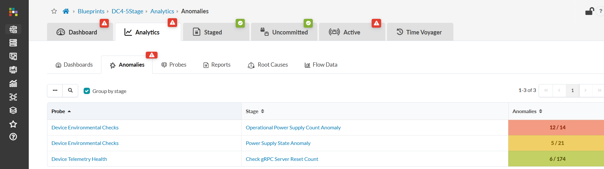Image resolution: width=604 pixels, height=169 pixels.
Task: Go to next page arrow
Action: (586, 91)
